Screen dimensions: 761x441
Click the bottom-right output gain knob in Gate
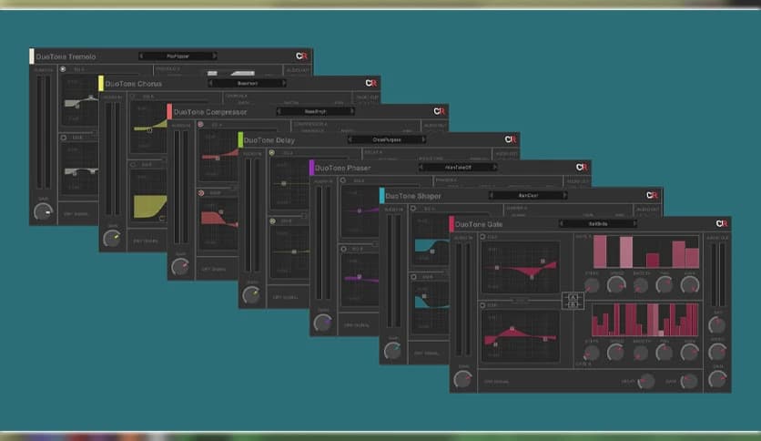717,379
